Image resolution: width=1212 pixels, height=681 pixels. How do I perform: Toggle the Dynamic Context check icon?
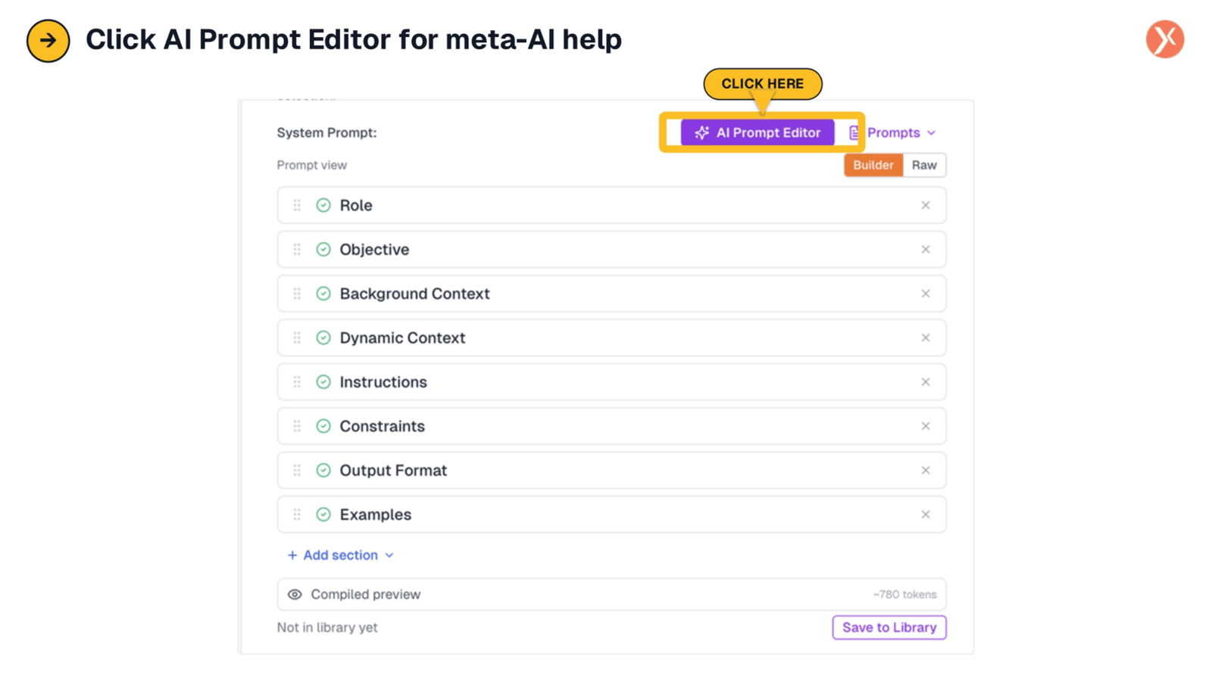point(323,337)
